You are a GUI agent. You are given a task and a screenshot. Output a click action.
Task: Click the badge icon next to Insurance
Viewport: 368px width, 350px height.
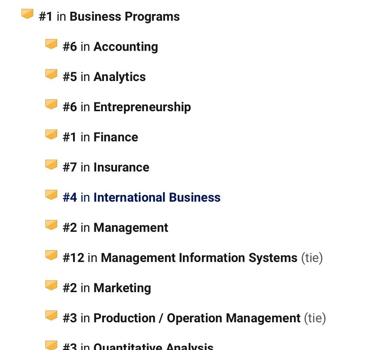(51, 164)
